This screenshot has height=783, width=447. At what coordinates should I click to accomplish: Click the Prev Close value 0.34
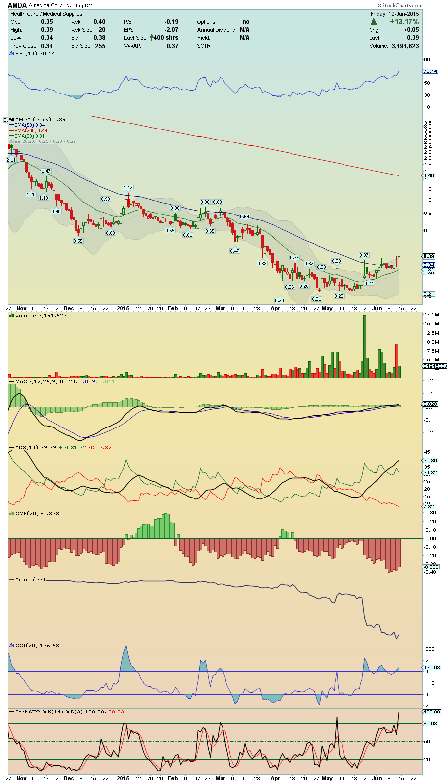click(47, 46)
